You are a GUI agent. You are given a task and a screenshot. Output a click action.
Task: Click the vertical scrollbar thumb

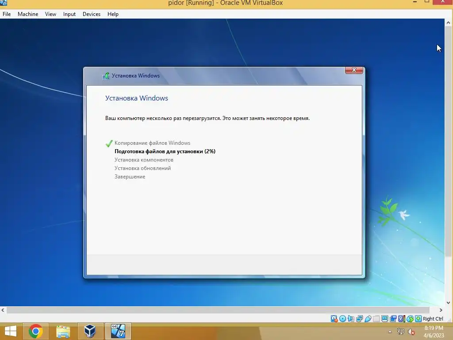(449, 141)
